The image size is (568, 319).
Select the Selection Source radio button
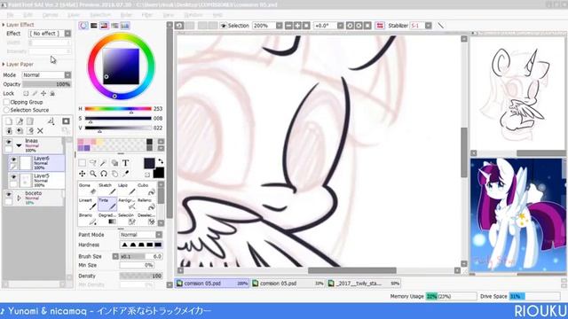[x=6, y=110]
